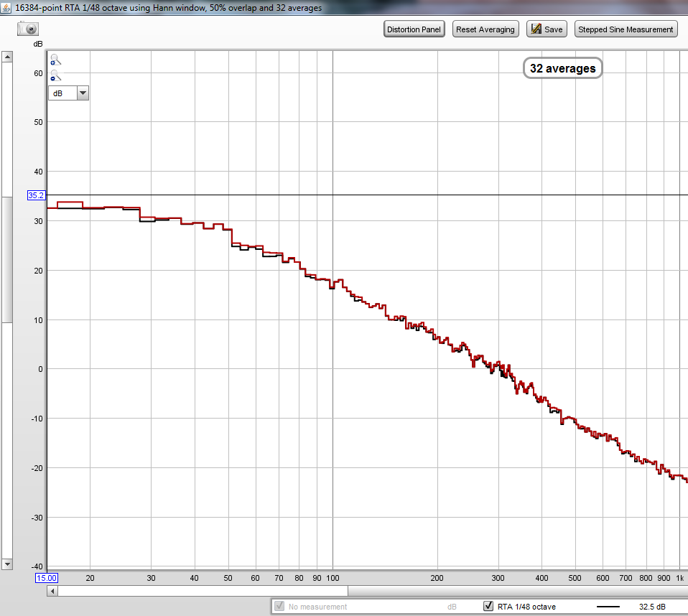The width and height of the screenshot is (688, 616).
Task: Click the vertical scrollbar thumb
Action: [7, 260]
